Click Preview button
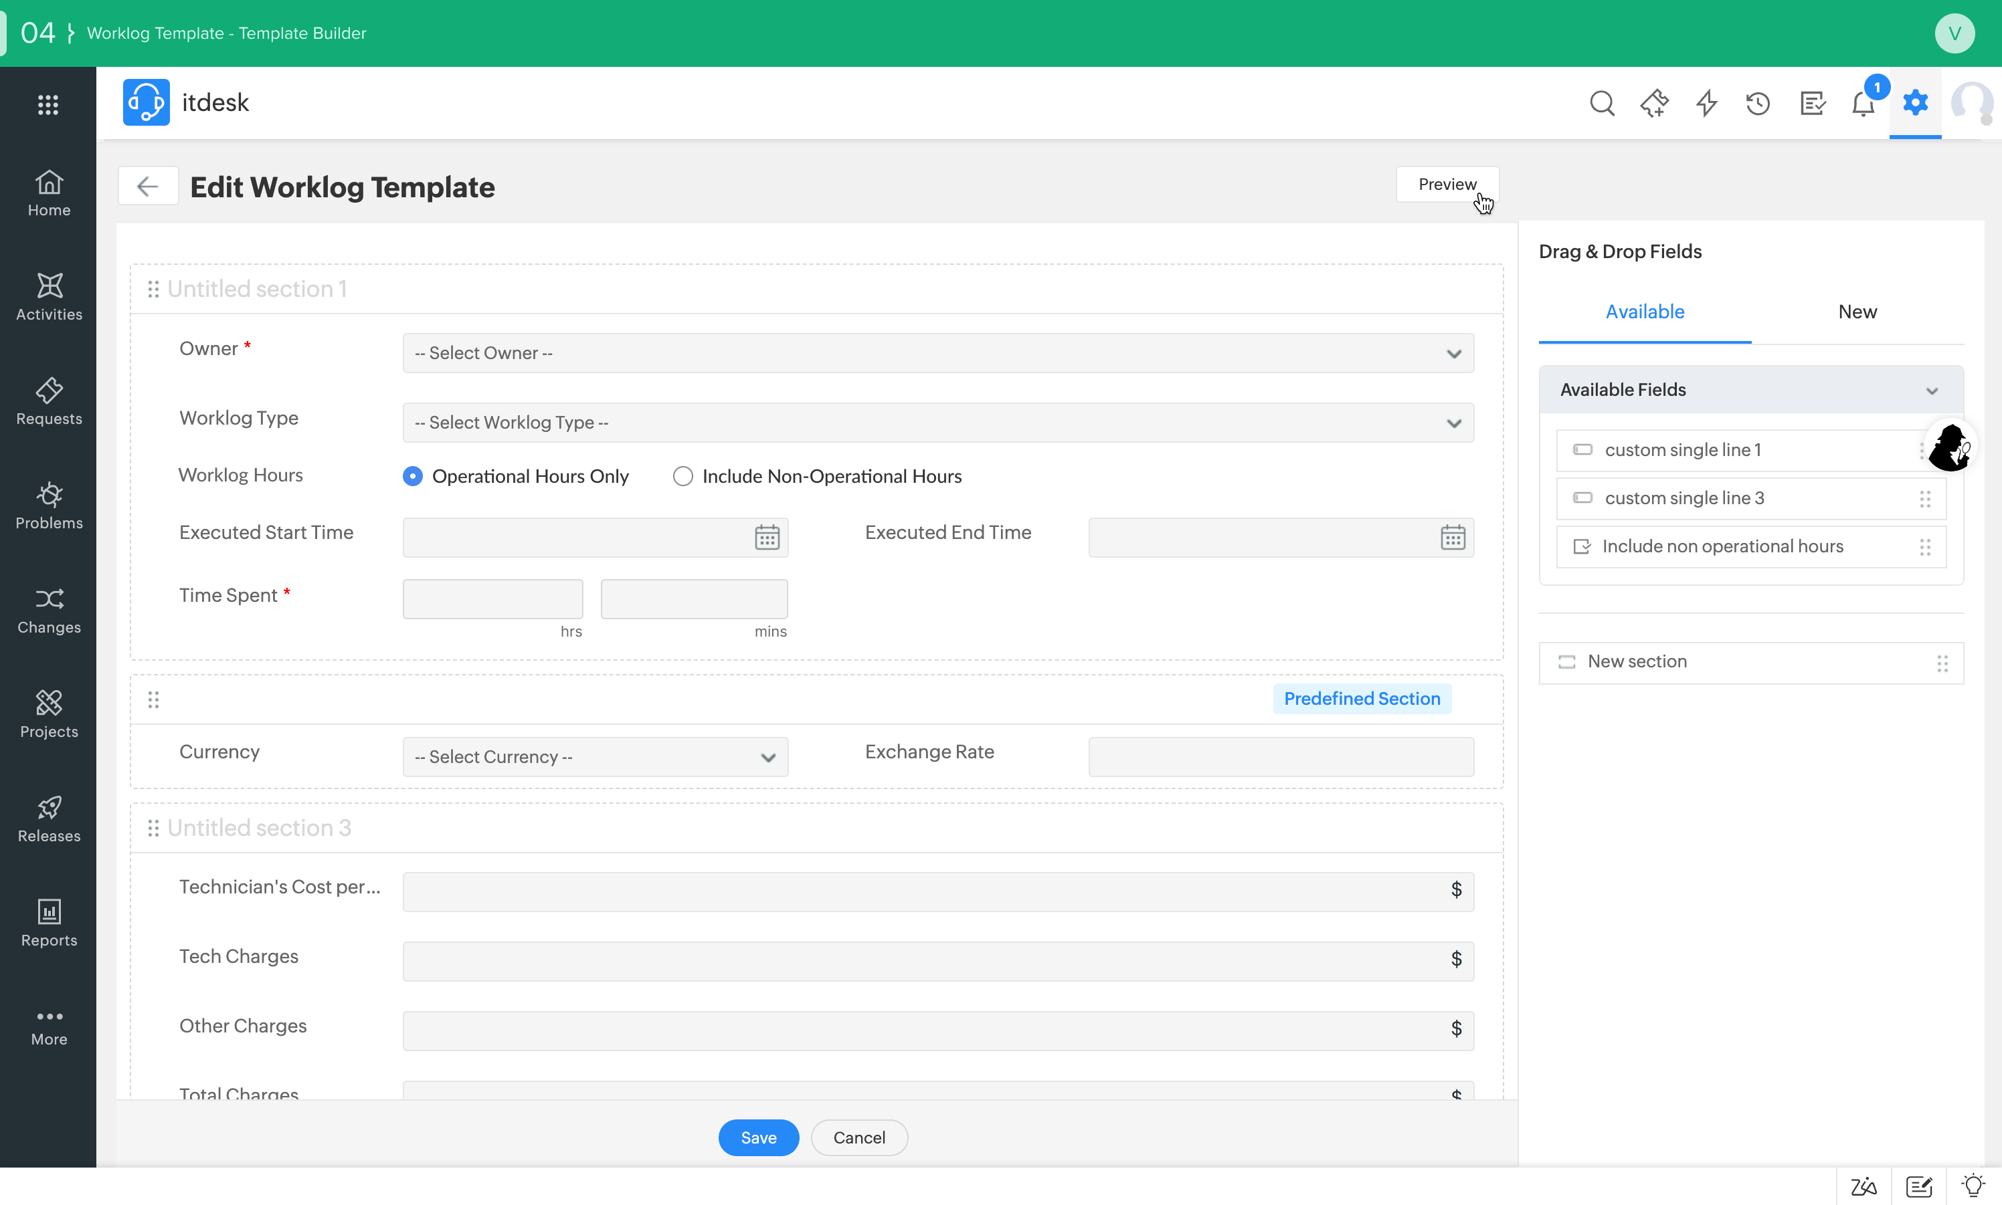Screen dimensions: 2002x1205 tap(1447, 185)
